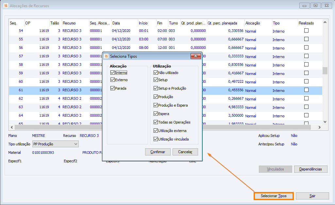Confirm the selected types
Viewport: 335px width, 205px height.
click(x=158, y=152)
